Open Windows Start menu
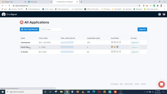167x94 pixels. coord(3,92)
